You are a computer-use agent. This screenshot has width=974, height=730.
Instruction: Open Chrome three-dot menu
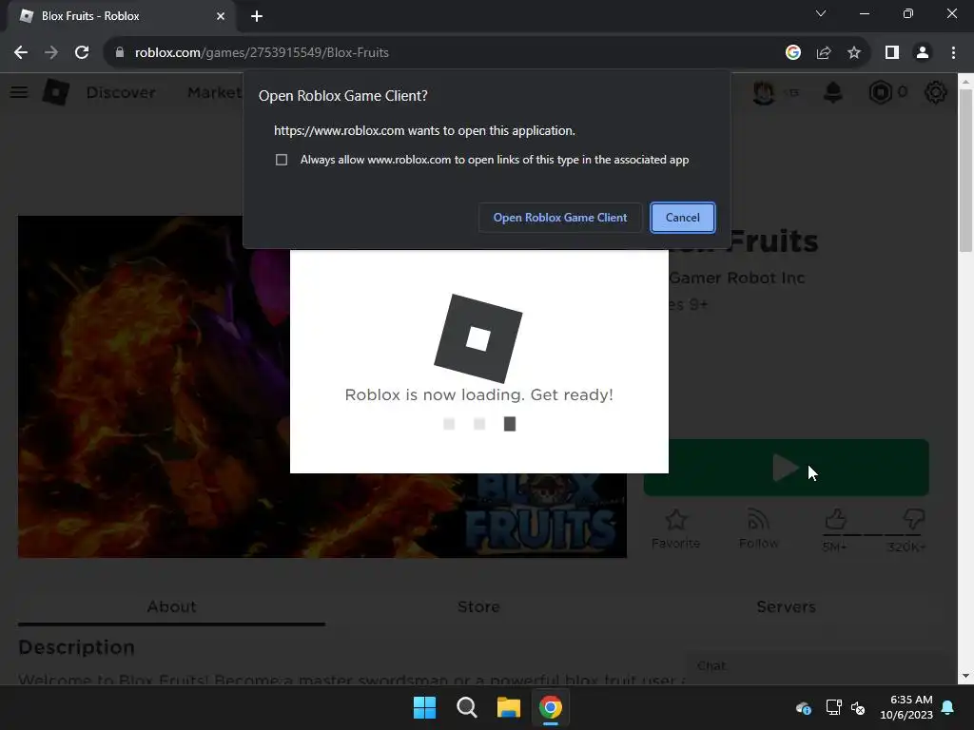[953, 53]
